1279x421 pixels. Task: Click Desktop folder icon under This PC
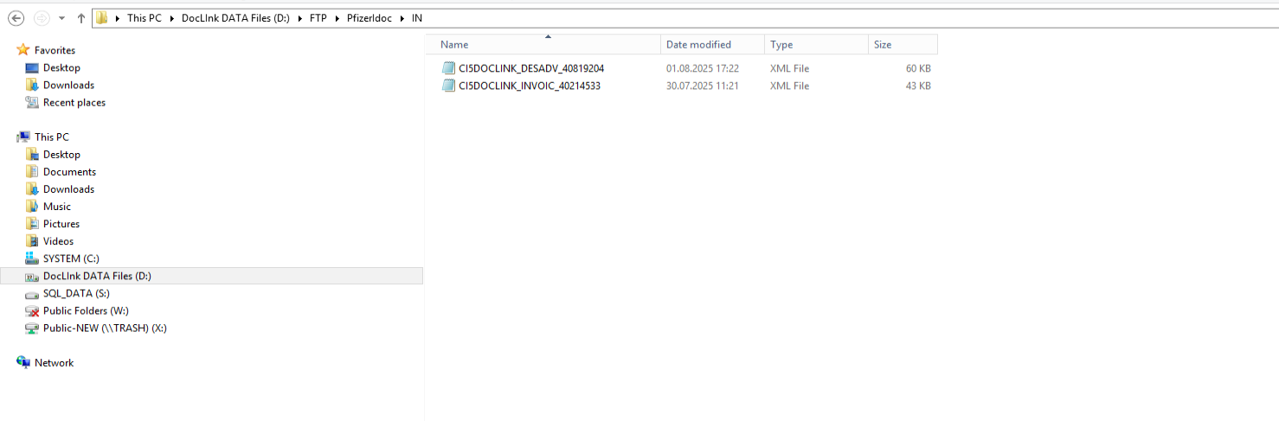pos(32,154)
